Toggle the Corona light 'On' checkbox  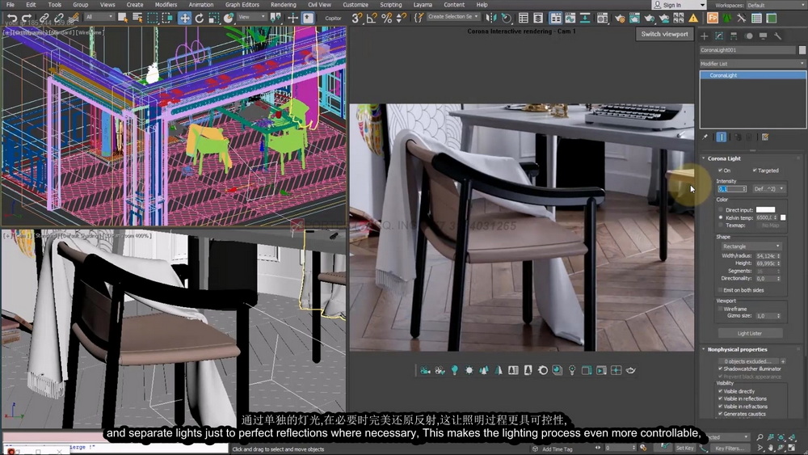(721, 170)
